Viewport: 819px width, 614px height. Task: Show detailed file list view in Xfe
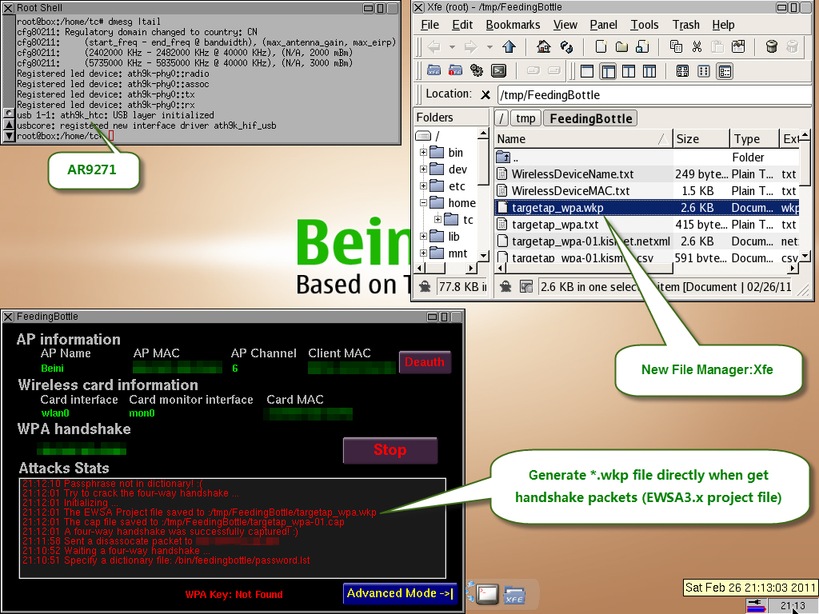tap(725, 71)
